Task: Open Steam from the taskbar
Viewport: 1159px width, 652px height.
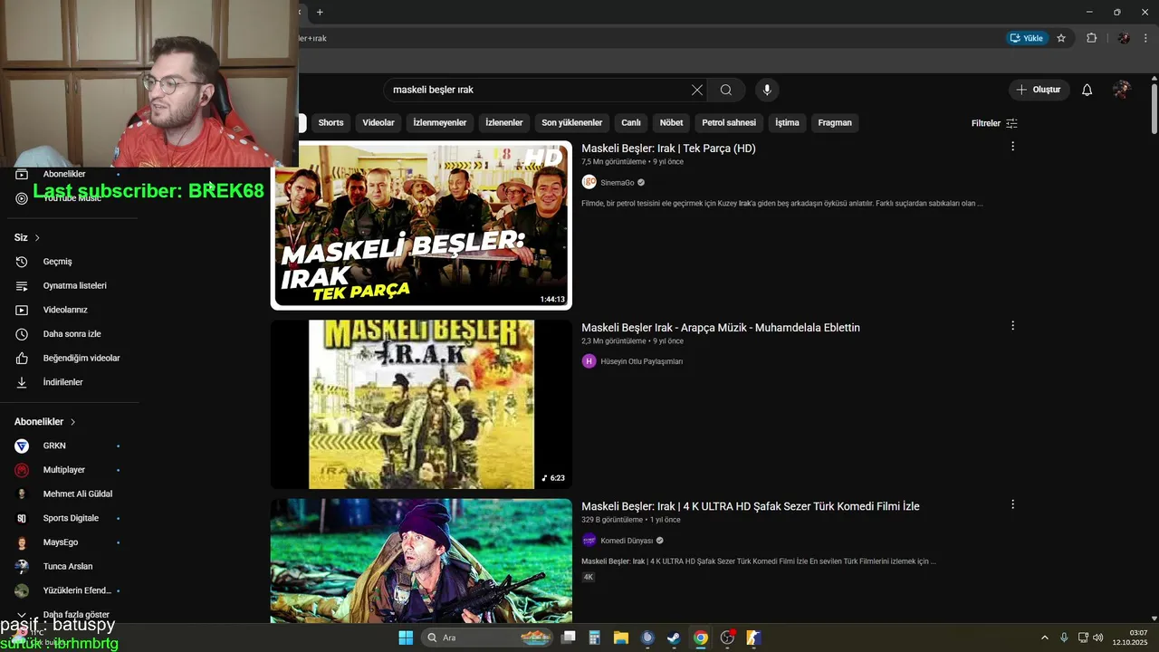Action: [x=674, y=638]
